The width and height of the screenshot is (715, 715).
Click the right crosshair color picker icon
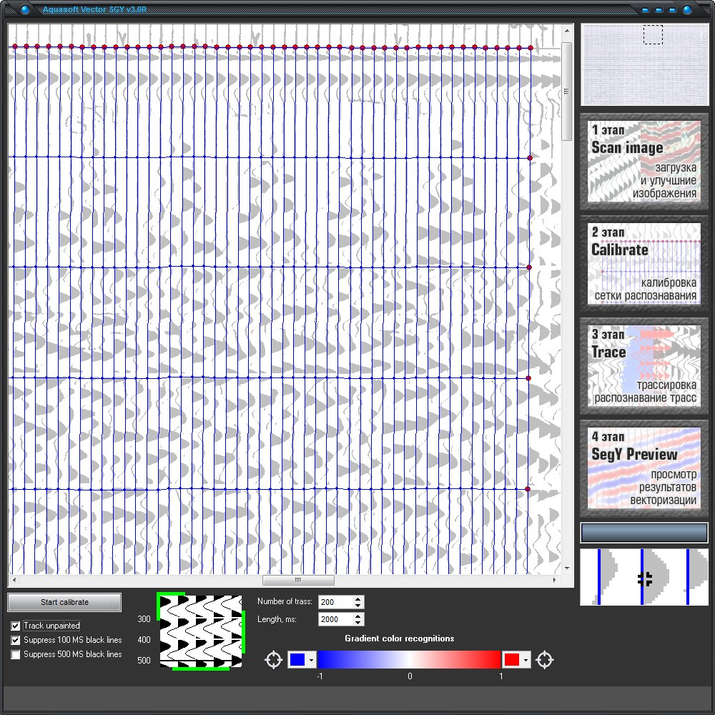[545, 660]
